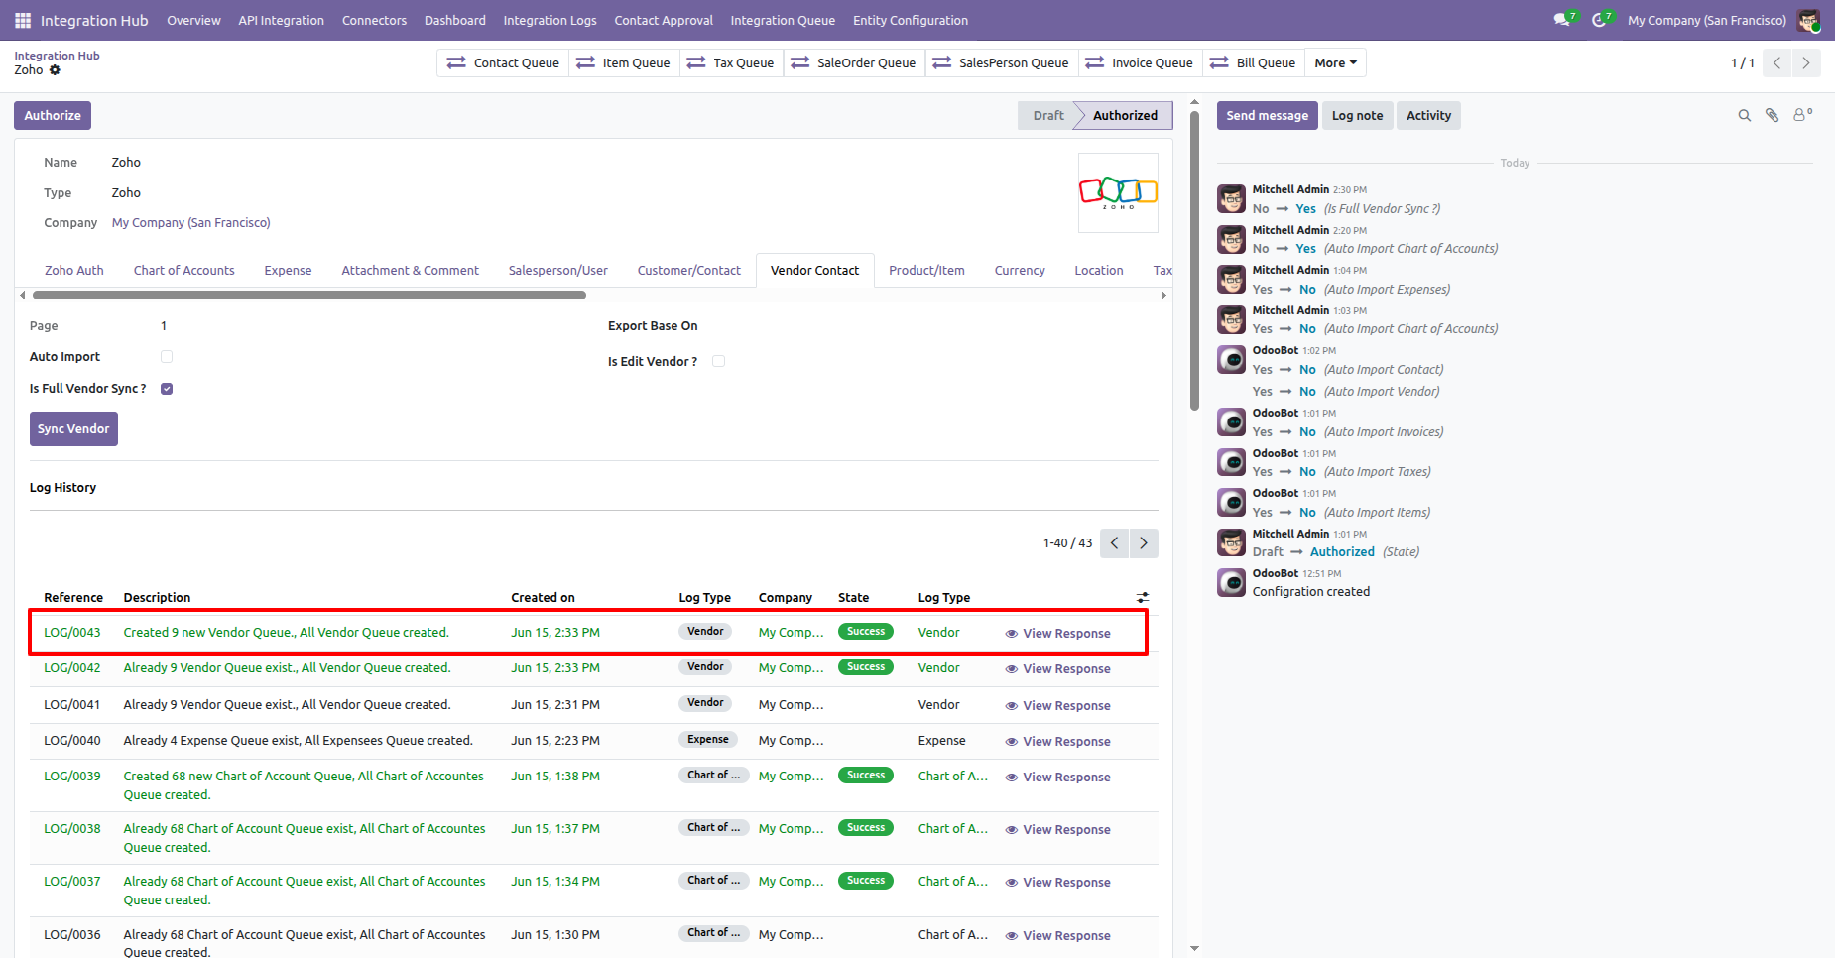Search messages with the chatter magnifier icon
Image resolution: width=1835 pixels, height=958 pixels.
(1744, 116)
